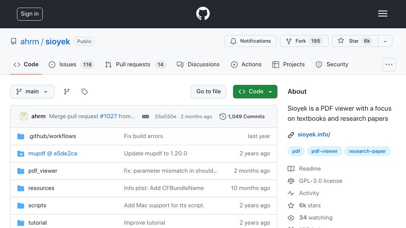
Task: Open 'Fix build errors' commit message
Action: [143, 136]
